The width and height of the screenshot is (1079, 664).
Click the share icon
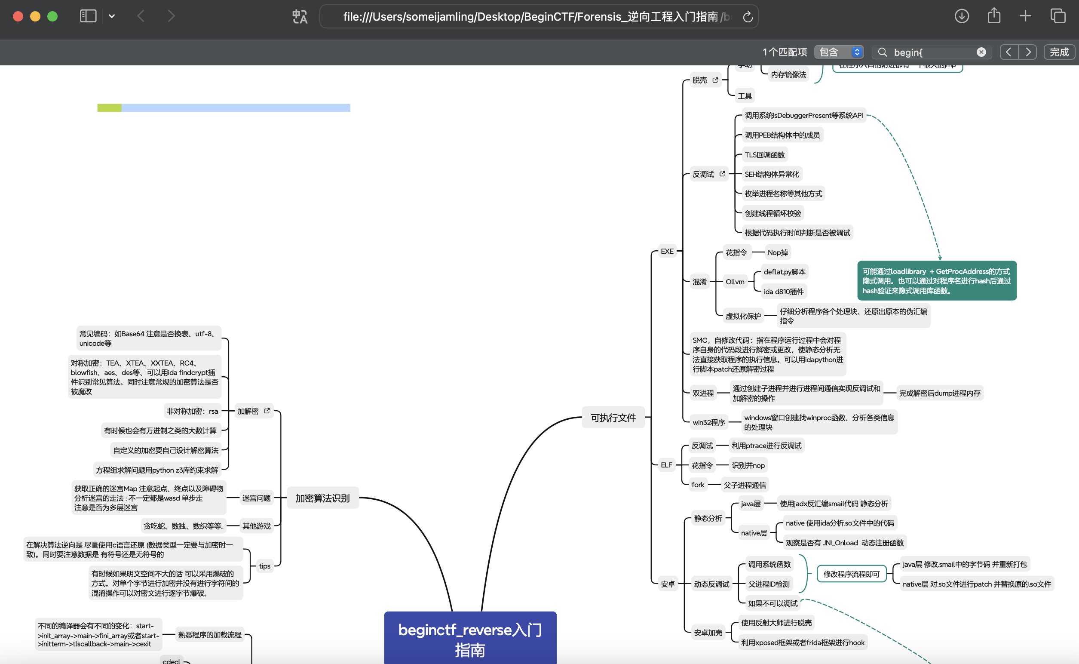pyautogui.click(x=994, y=16)
